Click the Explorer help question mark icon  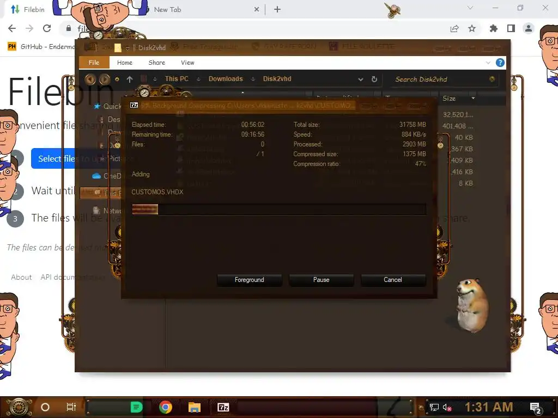(500, 63)
